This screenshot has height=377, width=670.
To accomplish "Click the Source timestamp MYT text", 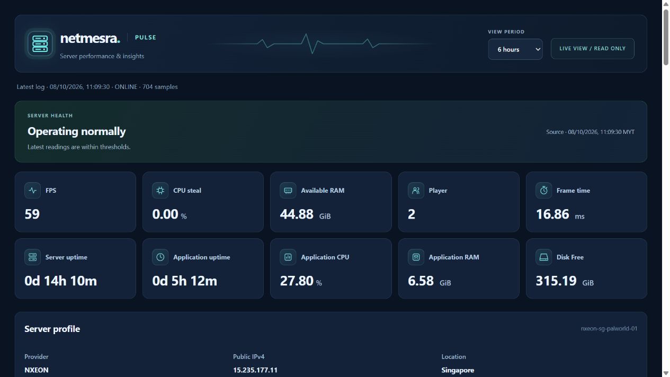I will 590,132.
